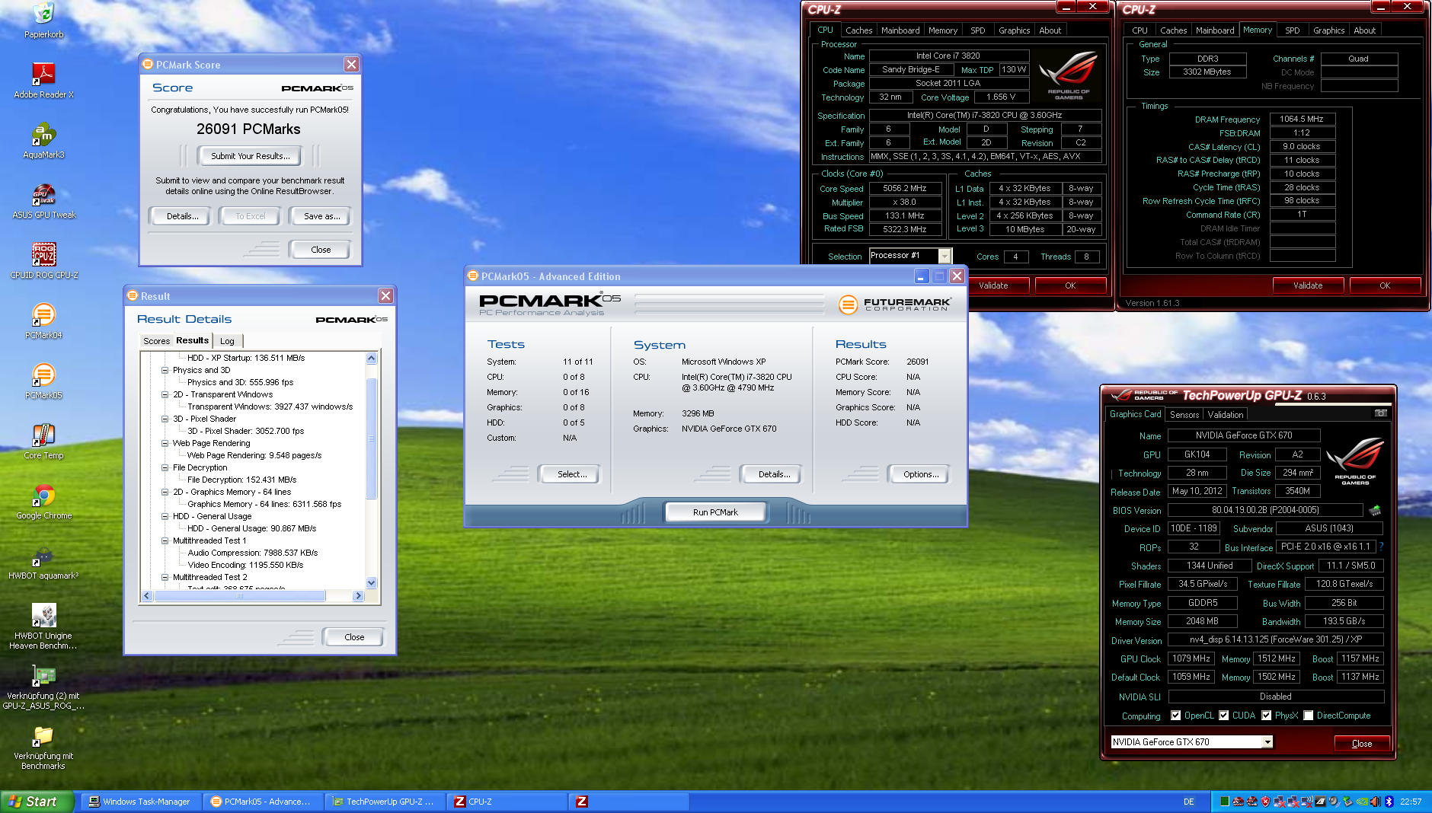Viewport: 1432px width, 813px height.
Task: Click Options... under Results
Action: click(920, 474)
